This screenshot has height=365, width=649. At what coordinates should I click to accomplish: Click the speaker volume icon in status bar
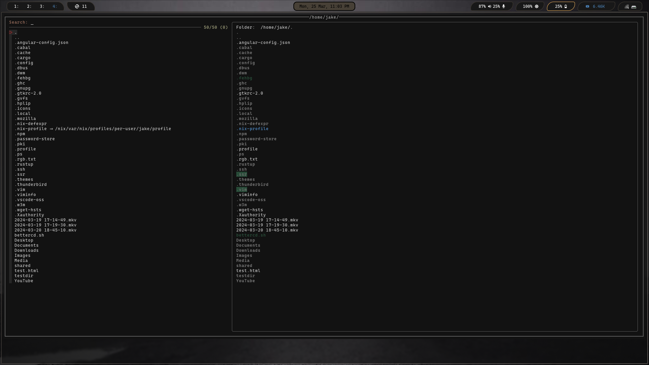[x=489, y=6]
